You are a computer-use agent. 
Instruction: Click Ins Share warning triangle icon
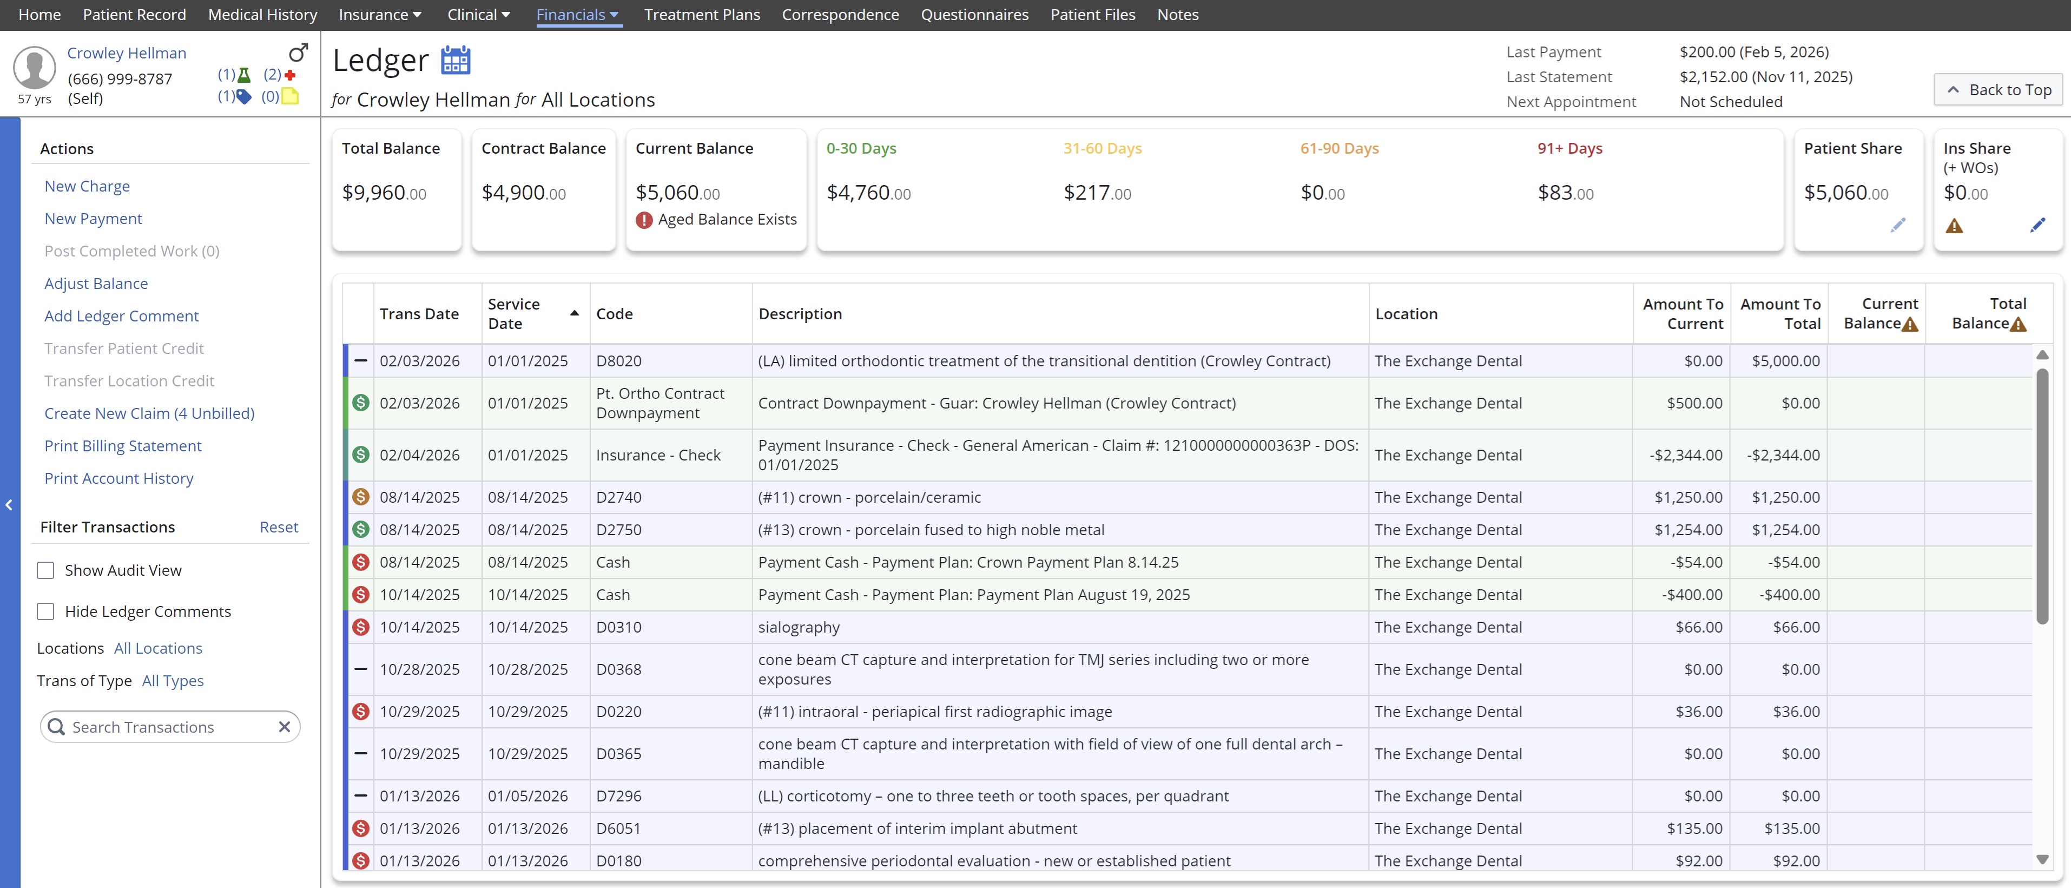click(x=1954, y=226)
